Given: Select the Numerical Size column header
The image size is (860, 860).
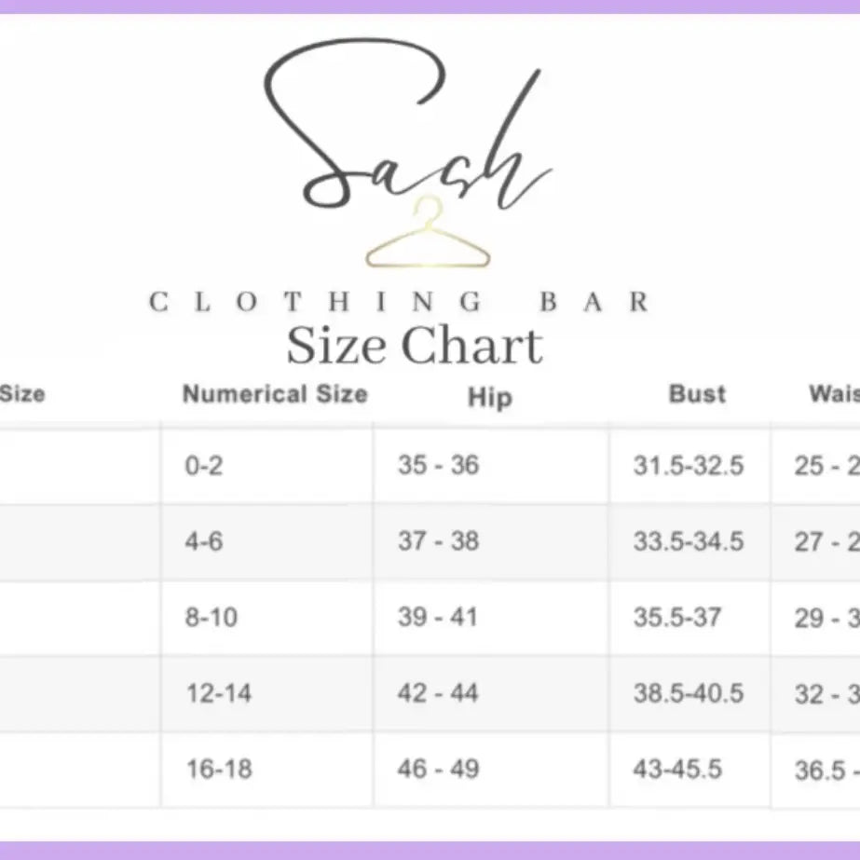Looking at the screenshot, I should (x=275, y=394).
